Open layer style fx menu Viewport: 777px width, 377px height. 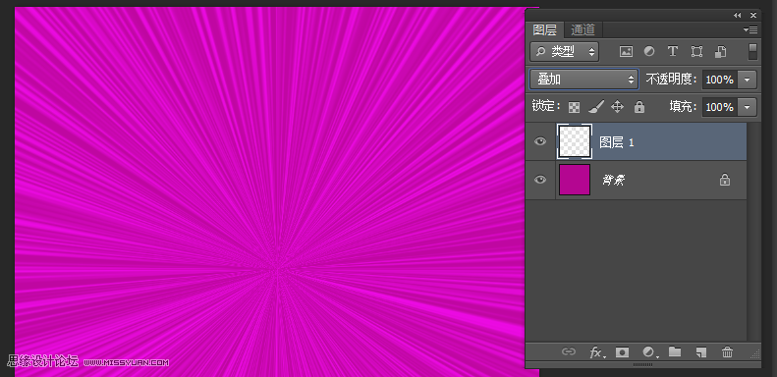tap(596, 352)
